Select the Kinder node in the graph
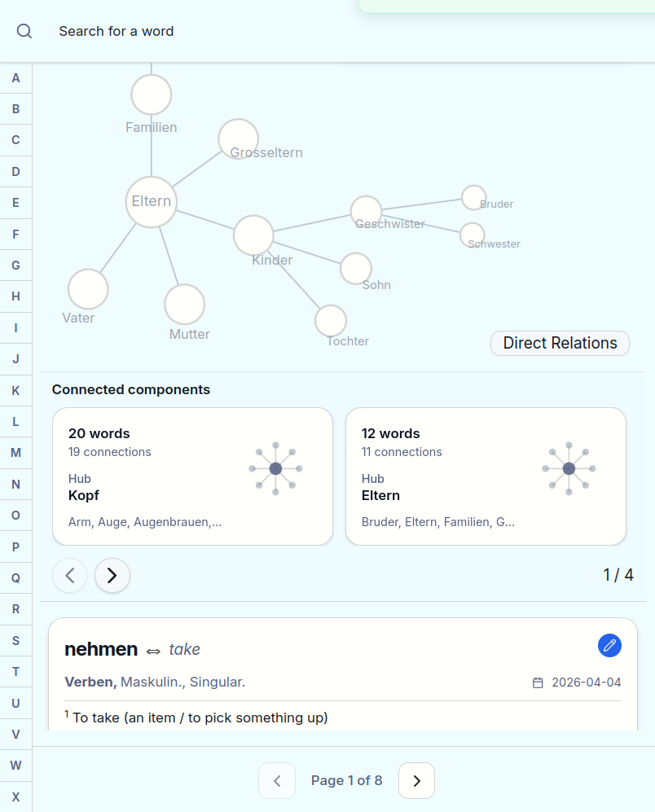Screen dimensions: 655x812 [253, 235]
